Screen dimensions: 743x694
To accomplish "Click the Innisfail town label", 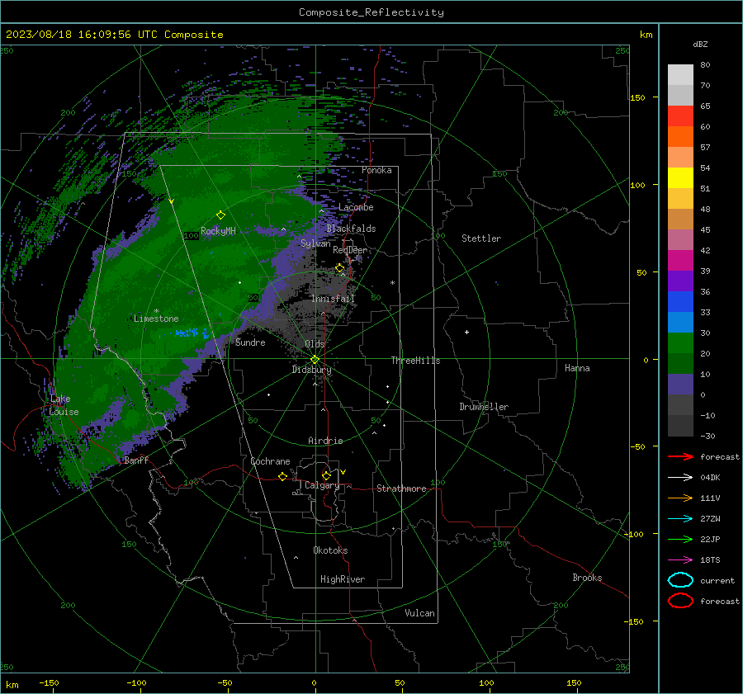I will click(x=334, y=299).
